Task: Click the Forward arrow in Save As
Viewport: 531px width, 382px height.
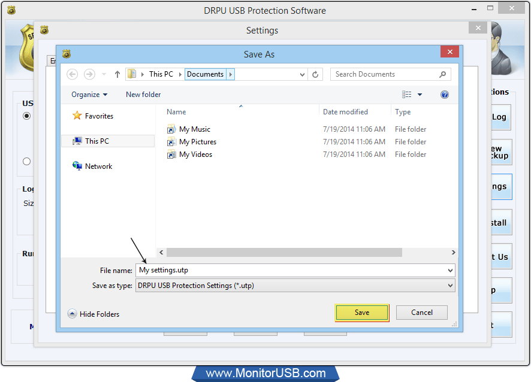Action: click(89, 74)
